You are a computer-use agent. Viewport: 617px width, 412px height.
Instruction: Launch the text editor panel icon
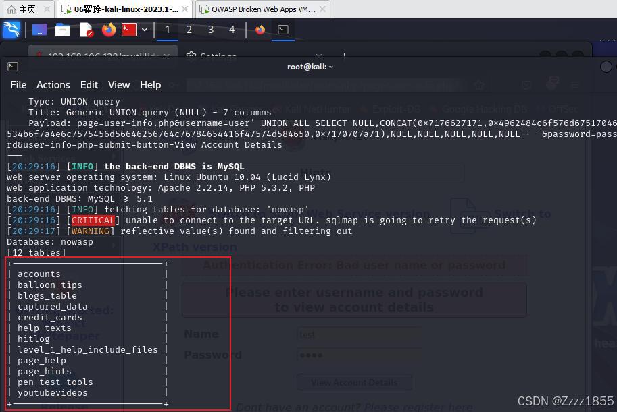tap(87, 30)
